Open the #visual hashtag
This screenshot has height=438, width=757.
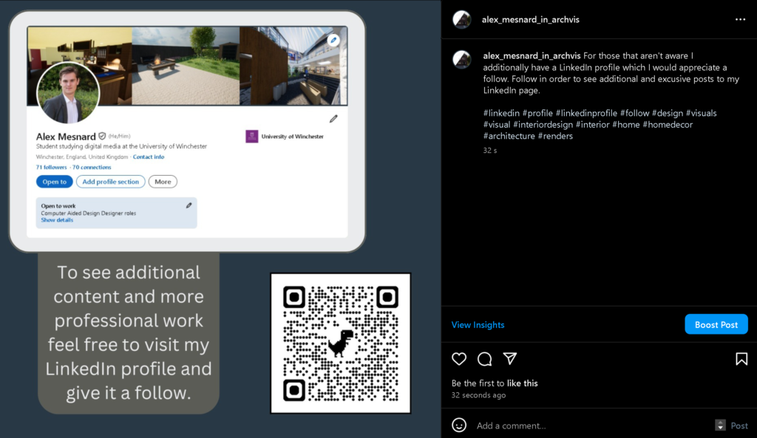pyautogui.click(x=497, y=125)
